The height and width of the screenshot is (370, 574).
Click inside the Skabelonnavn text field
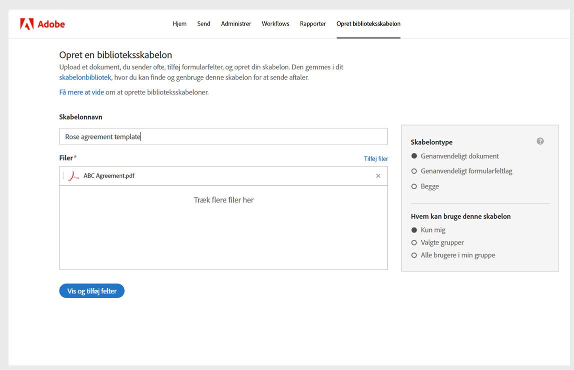(x=223, y=136)
